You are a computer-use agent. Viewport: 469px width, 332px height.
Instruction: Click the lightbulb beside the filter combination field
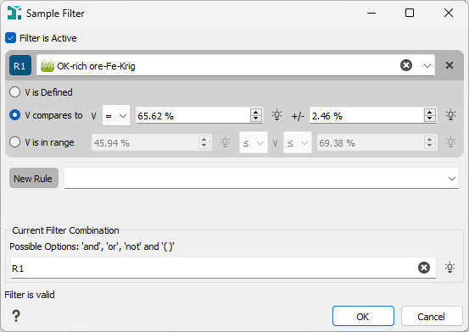(x=449, y=268)
